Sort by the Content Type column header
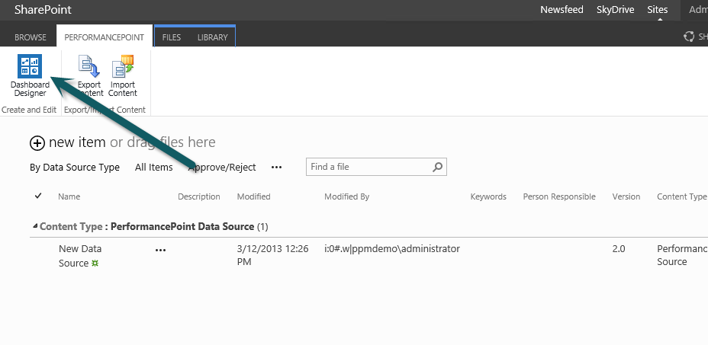 [x=682, y=196]
